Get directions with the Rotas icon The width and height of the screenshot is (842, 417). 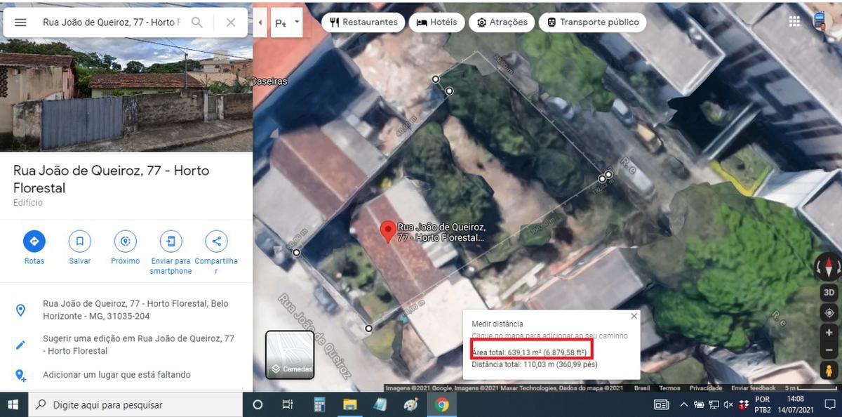pyautogui.click(x=34, y=241)
